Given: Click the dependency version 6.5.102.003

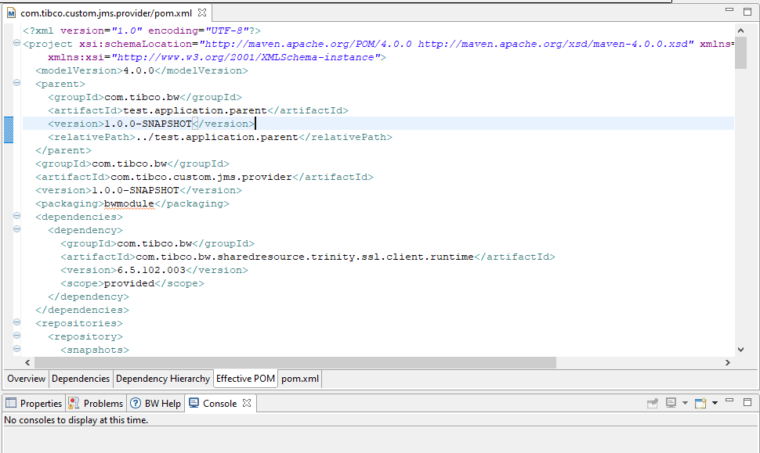Looking at the screenshot, I should 151,270.
